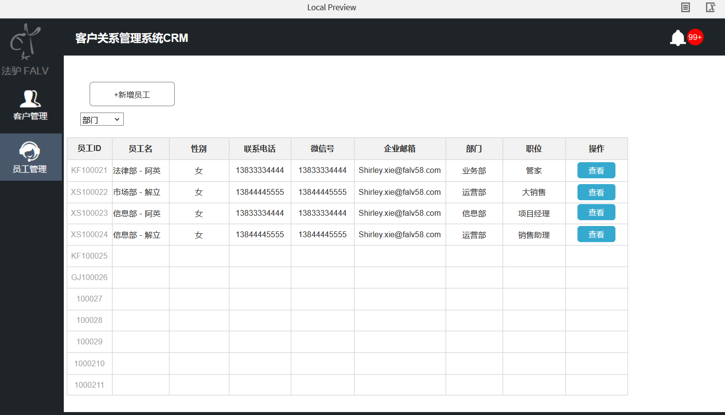725x415 pixels.
Task: Click 查看 for employee XS100023
Action: [x=596, y=212]
